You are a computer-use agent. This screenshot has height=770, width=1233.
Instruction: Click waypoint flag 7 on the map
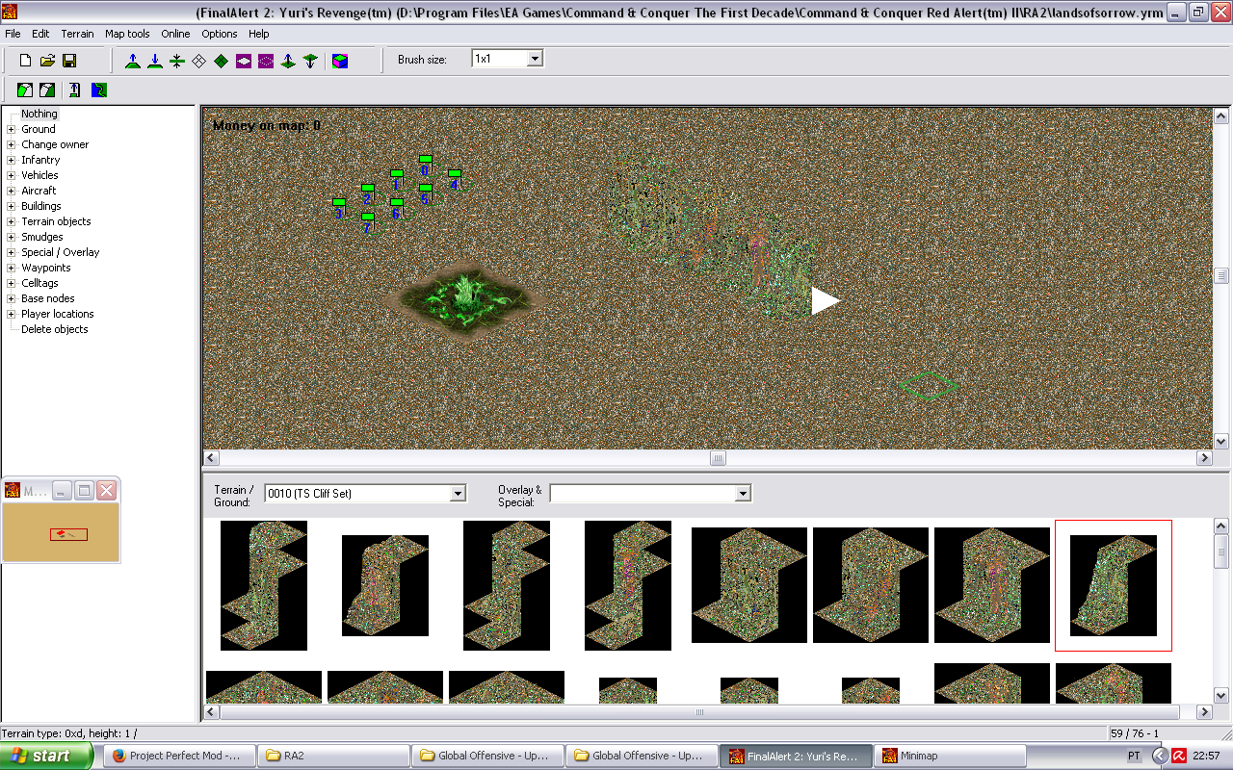click(367, 223)
